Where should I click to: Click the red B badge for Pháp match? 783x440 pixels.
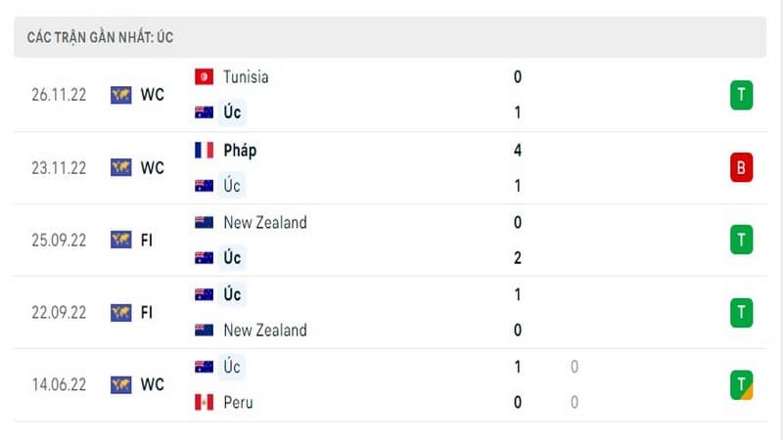[741, 167]
